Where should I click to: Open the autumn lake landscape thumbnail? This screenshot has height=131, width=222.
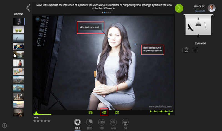coord(19,55)
